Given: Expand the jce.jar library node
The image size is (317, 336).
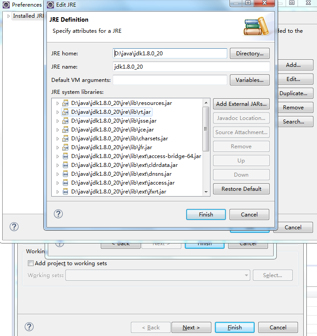Looking at the screenshot, I should point(57,130).
